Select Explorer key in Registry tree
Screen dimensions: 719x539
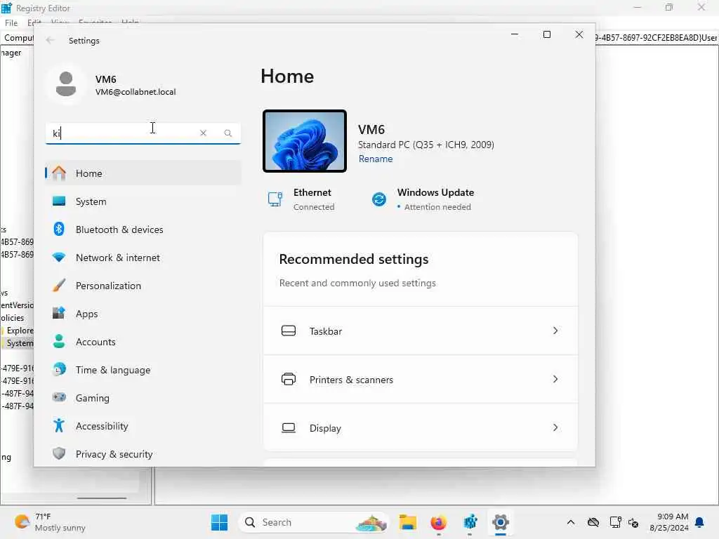pos(20,331)
